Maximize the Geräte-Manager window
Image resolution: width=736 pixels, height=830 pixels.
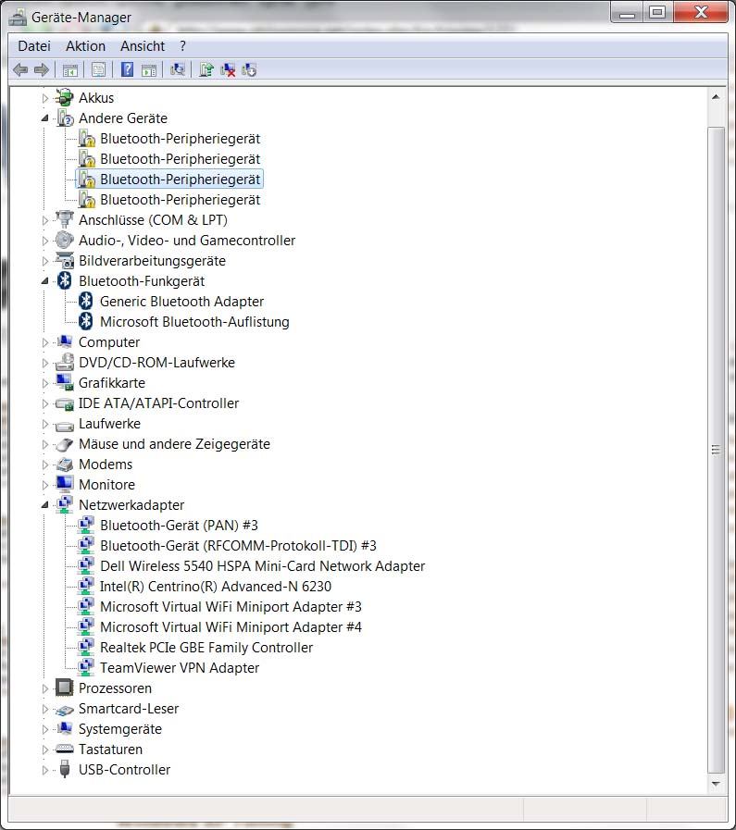point(657,12)
